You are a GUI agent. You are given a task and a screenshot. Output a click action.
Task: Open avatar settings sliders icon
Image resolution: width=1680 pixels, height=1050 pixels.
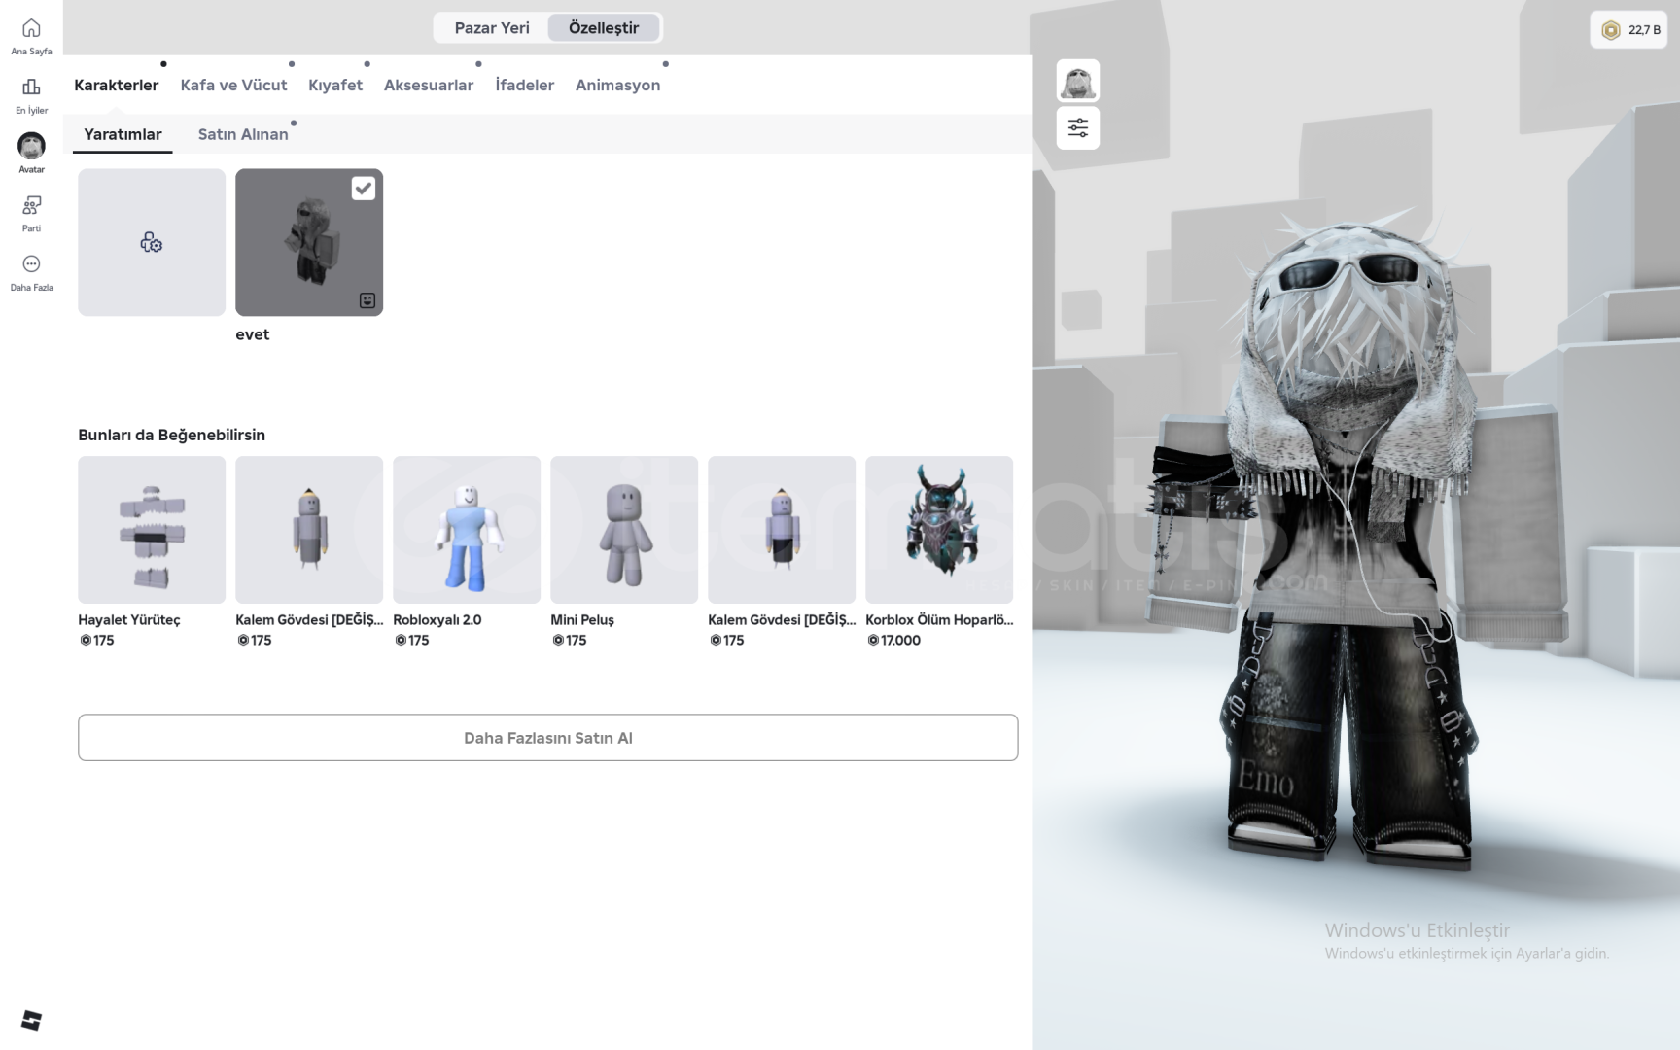[1078, 128]
